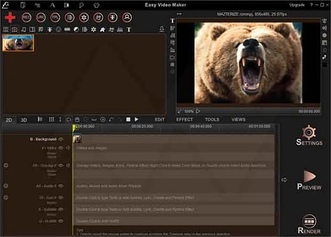Toggle eye icon on the Video track
The image size is (331, 237).
(61, 148)
